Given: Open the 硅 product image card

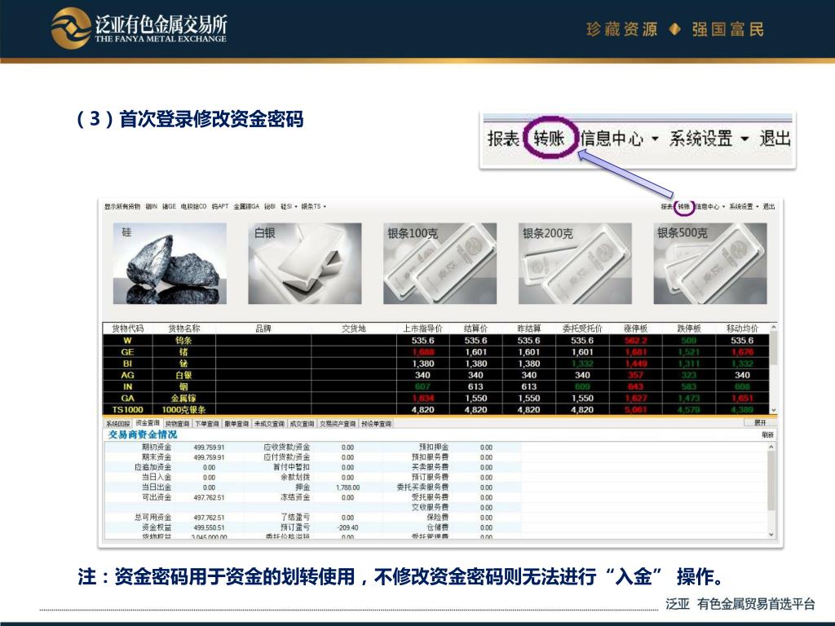Looking at the screenshot, I should click(170, 263).
